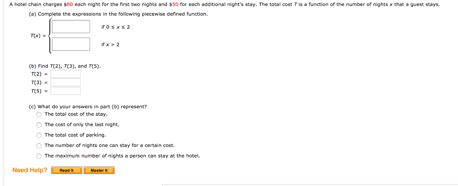The height and width of the screenshot is (186, 458).
Task: Click the "if x > 2" condition text
Action: pyautogui.click(x=110, y=45)
